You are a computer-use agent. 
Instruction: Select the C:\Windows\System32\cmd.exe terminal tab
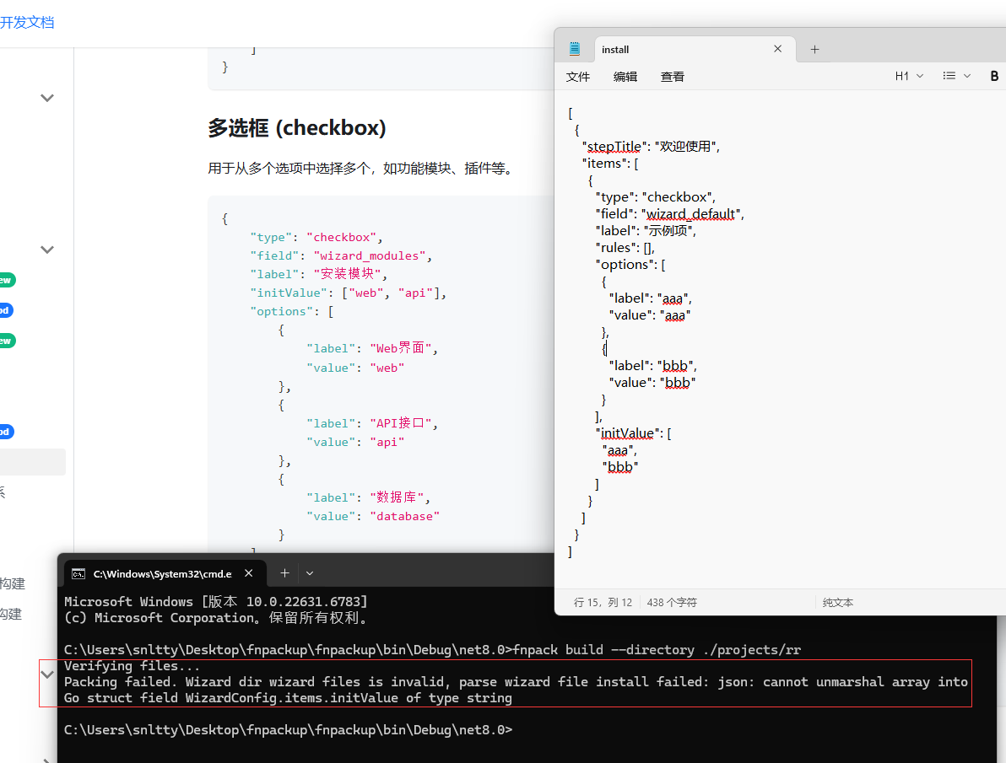click(162, 573)
